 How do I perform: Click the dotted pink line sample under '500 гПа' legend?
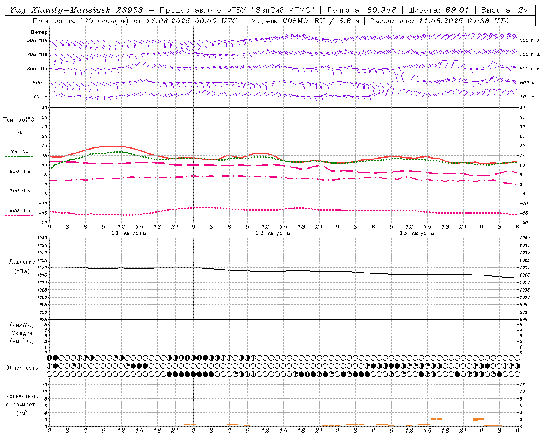click(x=19, y=216)
